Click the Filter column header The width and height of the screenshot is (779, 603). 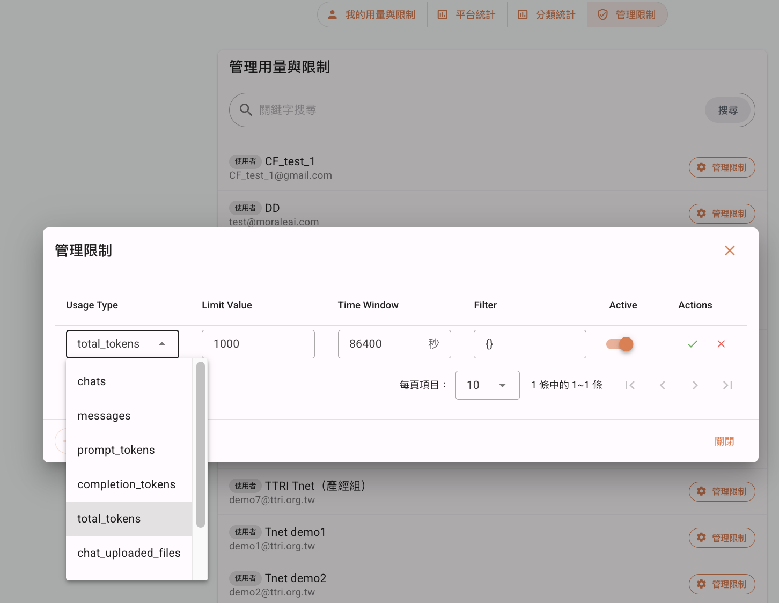486,305
